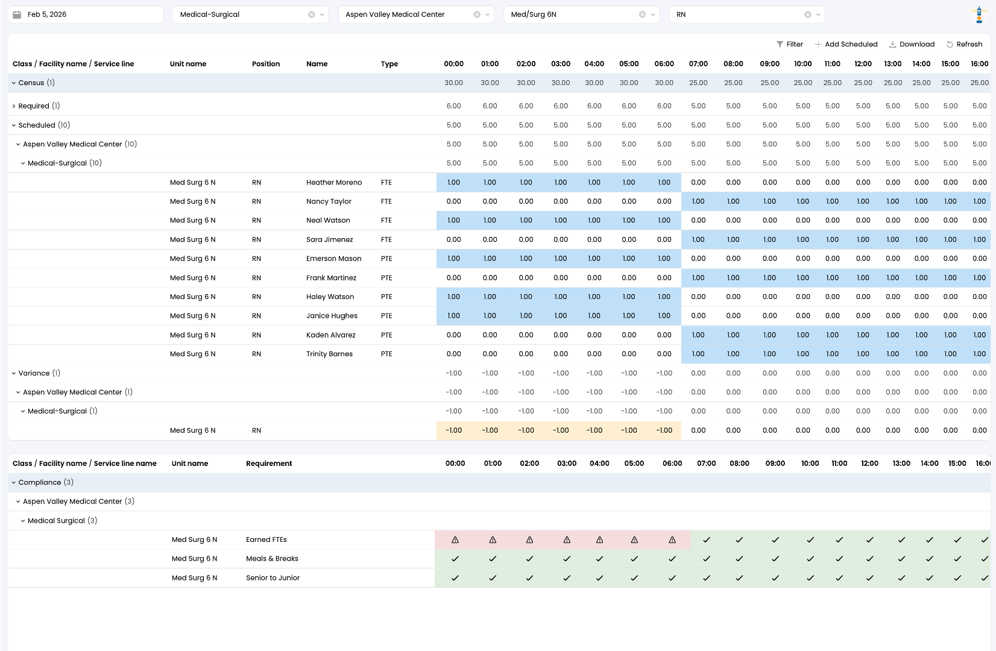Collapse the Census section
The width and height of the screenshot is (996, 651).
tap(14, 83)
